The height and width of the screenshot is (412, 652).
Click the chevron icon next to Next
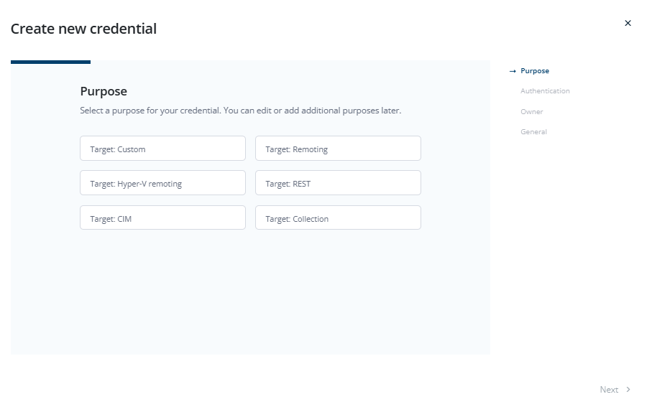[x=628, y=389]
